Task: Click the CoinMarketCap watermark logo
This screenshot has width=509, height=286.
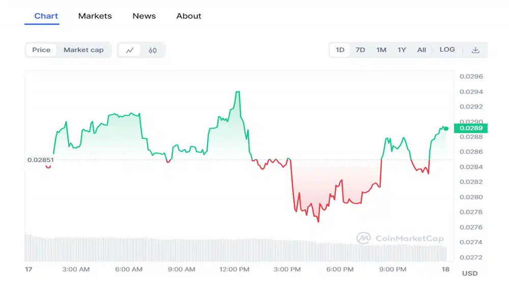Action: (x=400, y=238)
